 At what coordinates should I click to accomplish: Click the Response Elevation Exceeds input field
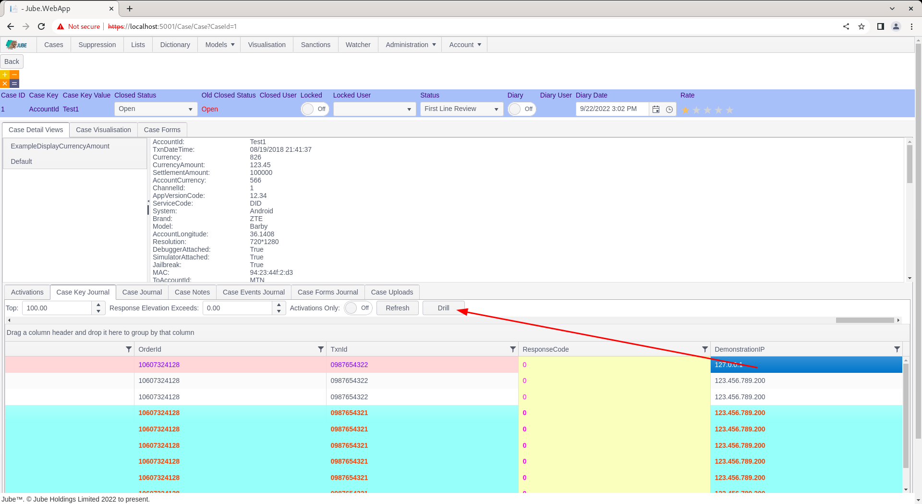tap(237, 308)
